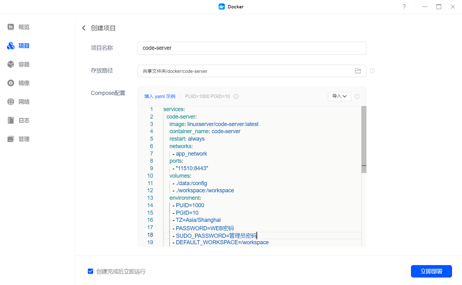The height and width of the screenshot is (285, 462).
Task: Click the info icon next to PUID=1000 PGID=10
Action: click(x=236, y=96)
